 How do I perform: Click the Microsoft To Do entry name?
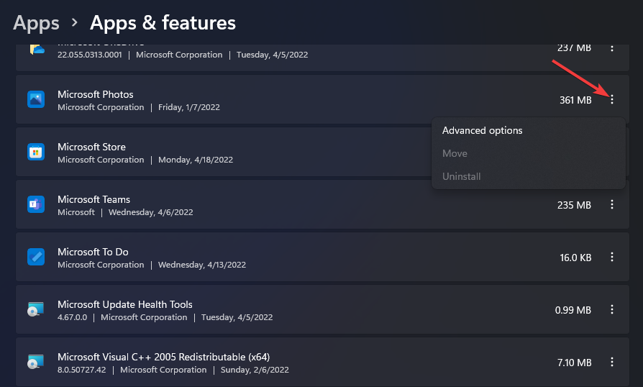[x=93, y=252]
